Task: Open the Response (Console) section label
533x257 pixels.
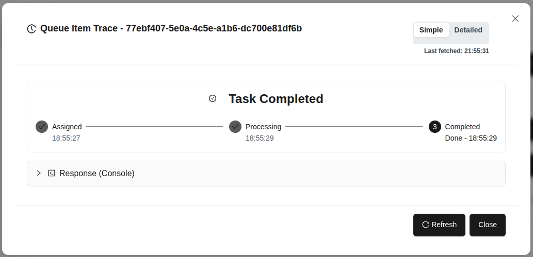Action: (x=97, y=174)
